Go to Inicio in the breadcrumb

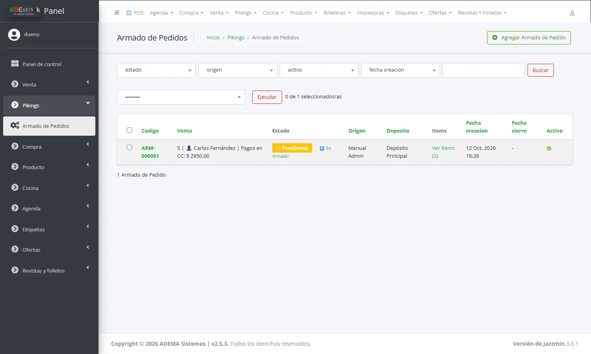(213, 38)
